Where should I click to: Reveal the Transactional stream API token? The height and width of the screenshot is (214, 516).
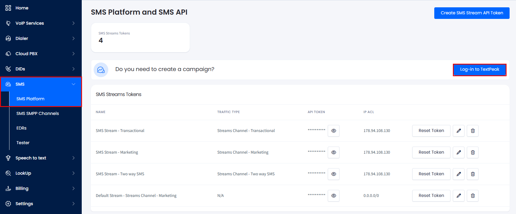pyautogui.click(x=334, y=131)
